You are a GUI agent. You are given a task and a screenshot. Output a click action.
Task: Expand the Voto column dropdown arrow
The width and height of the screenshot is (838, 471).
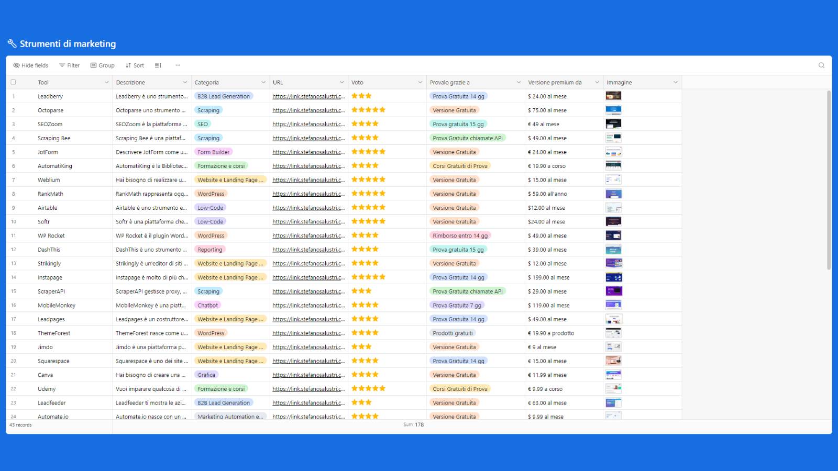[x=420, y=82]
